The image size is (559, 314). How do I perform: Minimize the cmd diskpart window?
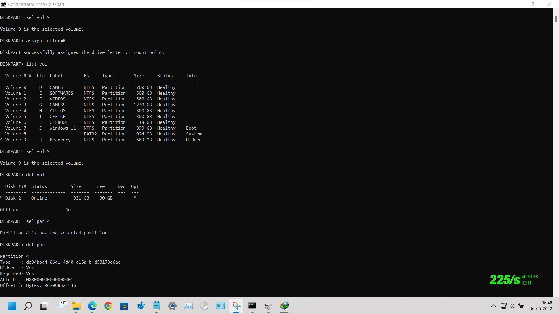coord(516,4)
